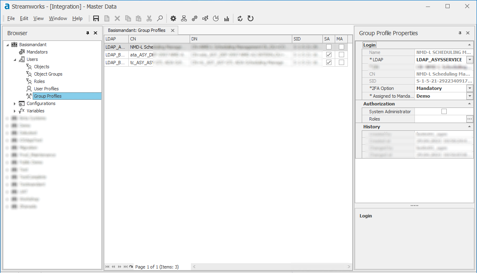
Task: Click the pie chart report icon
Action: click(x=216, y=18)
